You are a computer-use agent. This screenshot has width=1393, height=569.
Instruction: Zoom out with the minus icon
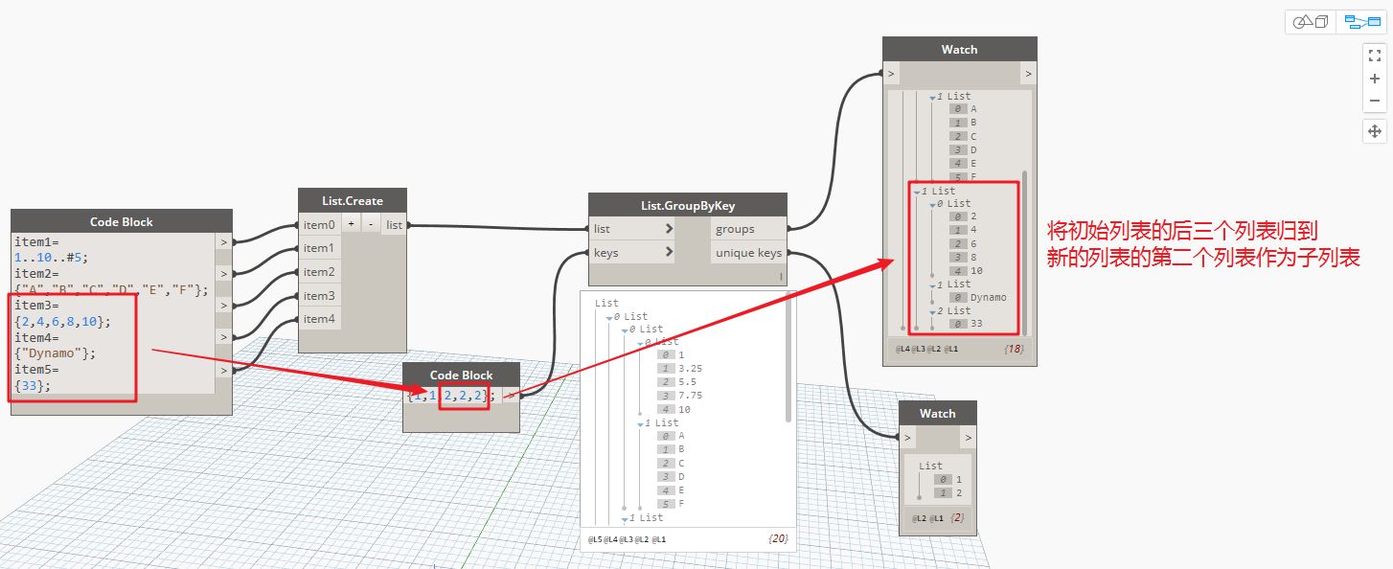click(x=1375, y=101)
